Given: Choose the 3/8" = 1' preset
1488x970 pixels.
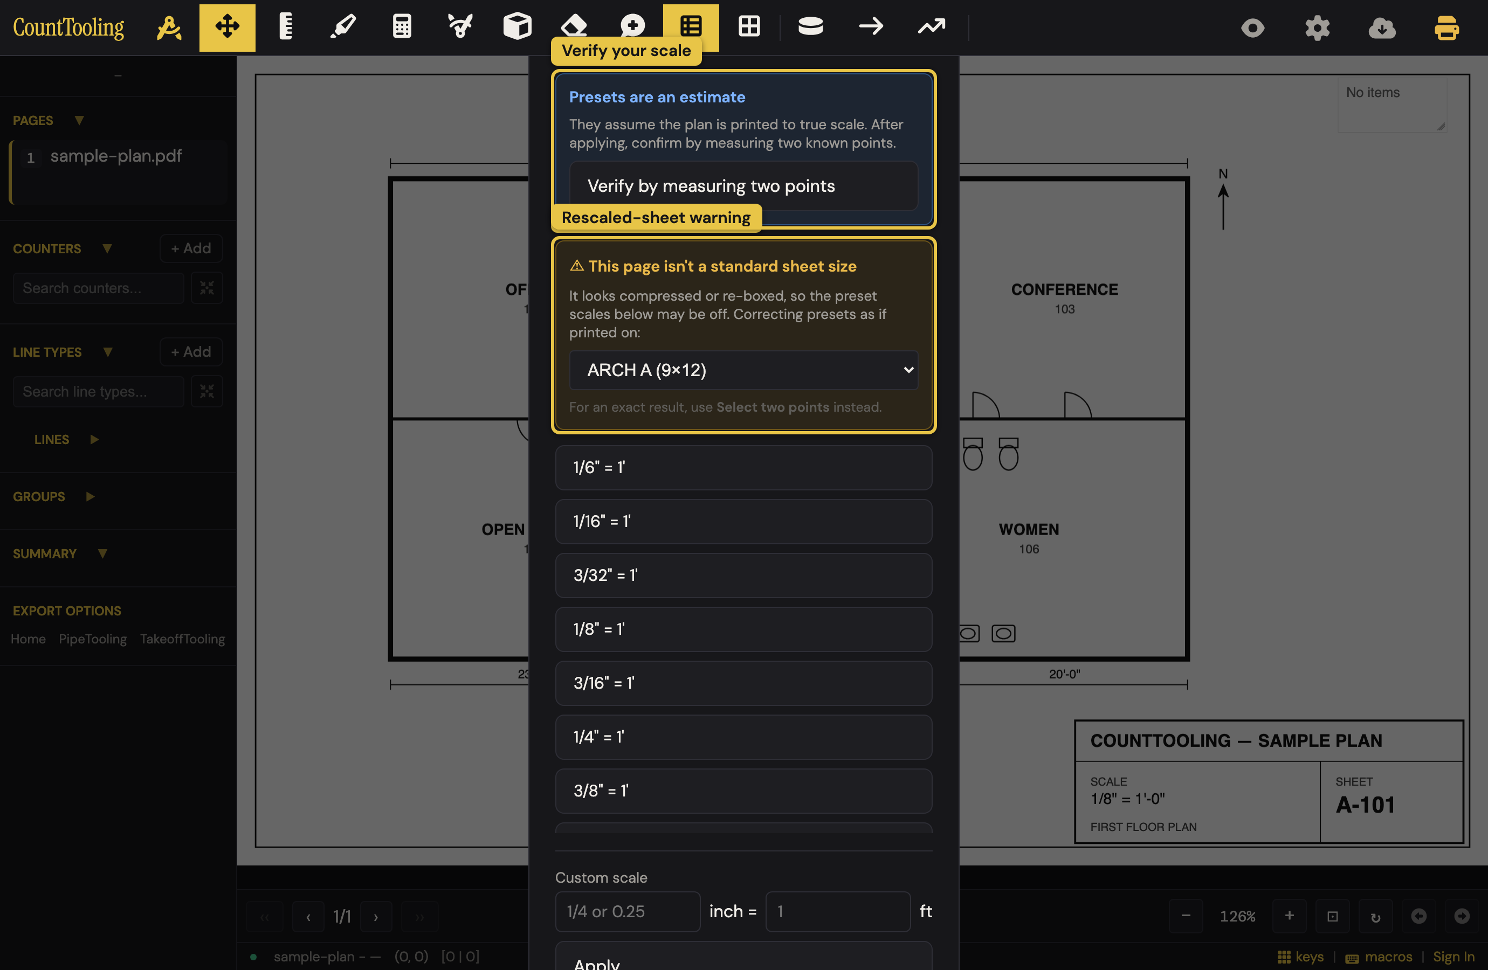Looking at the screenshot, I should pyautogui.click(x=743, y=791).
